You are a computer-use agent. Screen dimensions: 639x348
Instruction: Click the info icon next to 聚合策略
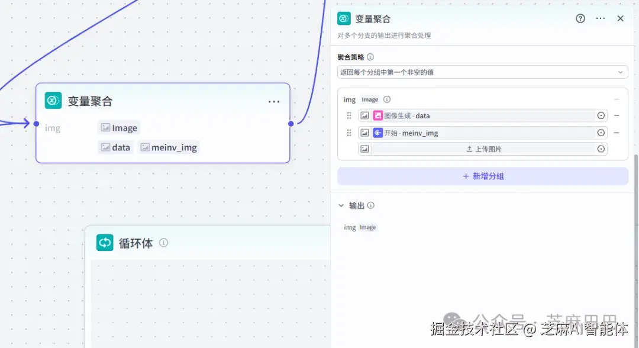click(x=370, y=57)
